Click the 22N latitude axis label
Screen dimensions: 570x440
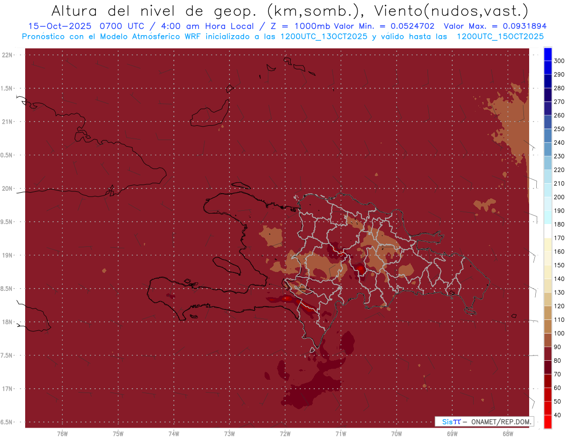tap(9, 55)
